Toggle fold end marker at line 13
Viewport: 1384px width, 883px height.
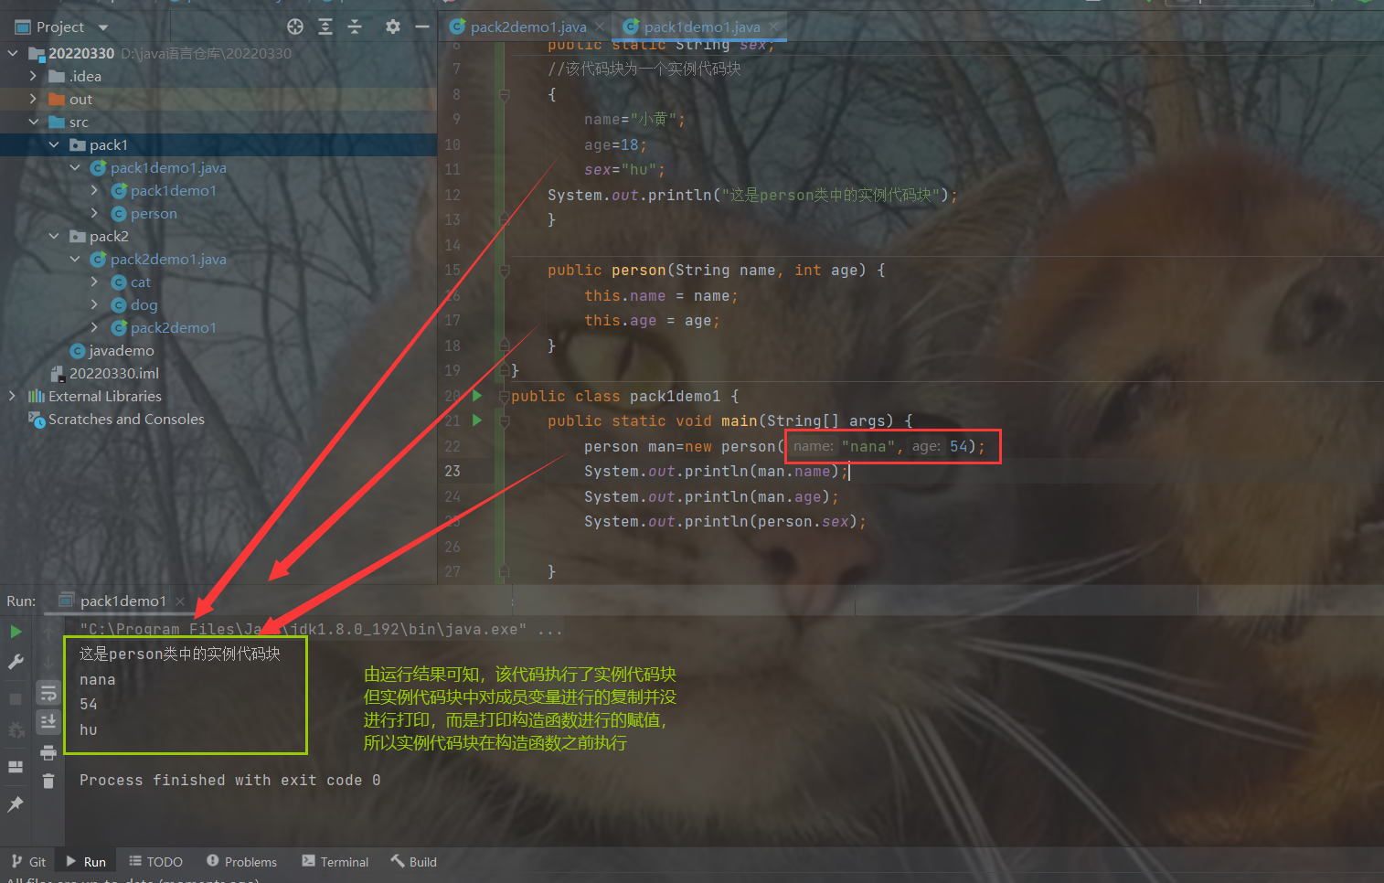(x=504, y=219)
